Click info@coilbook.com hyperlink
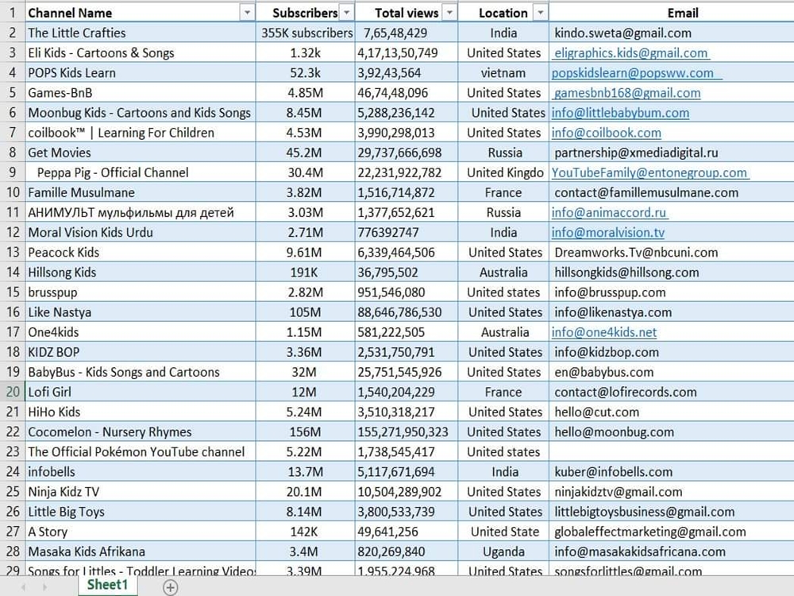This screenshot has width=794, height=596. pyautogui.click(x=606, y=133)
